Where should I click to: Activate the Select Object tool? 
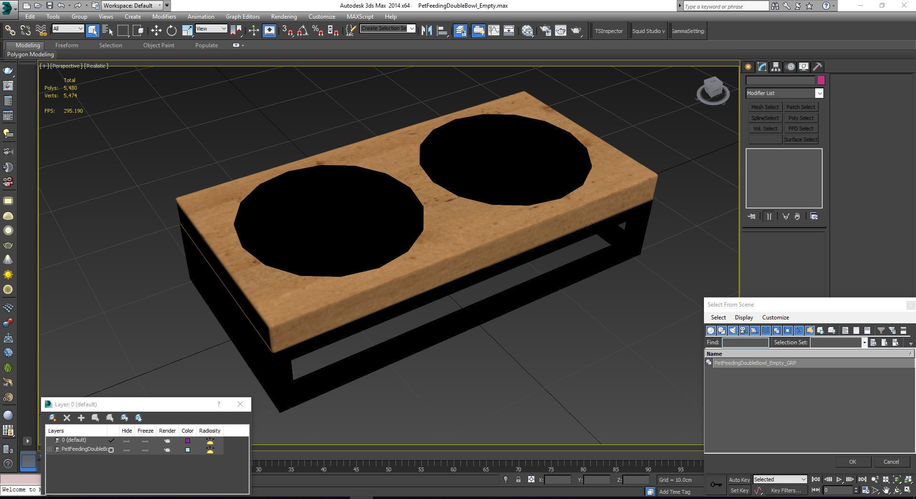coord(93,31)
